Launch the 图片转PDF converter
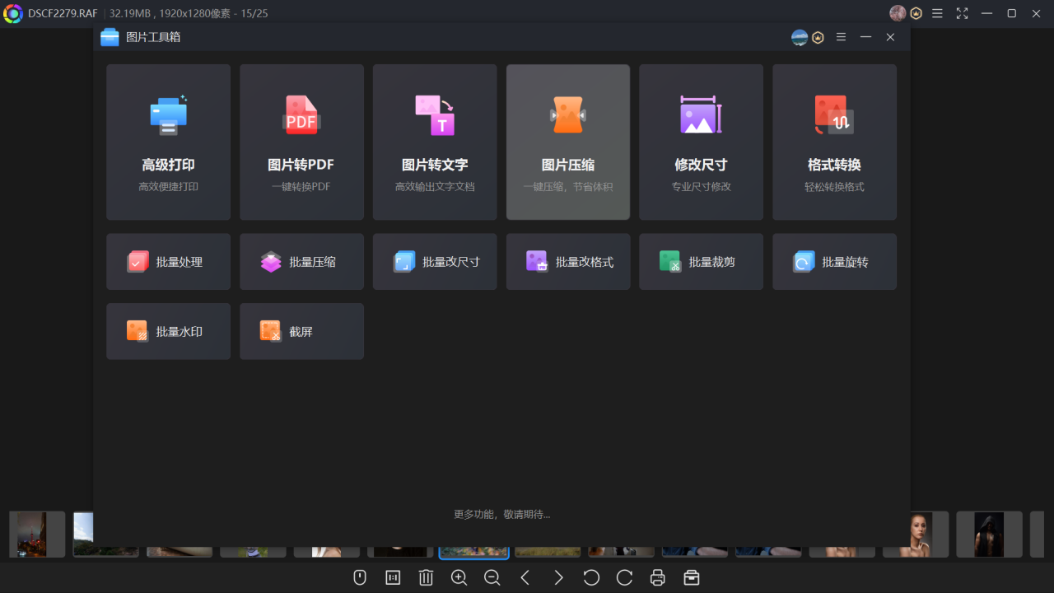Screen dimensions: 1054x593 [301, 142]
